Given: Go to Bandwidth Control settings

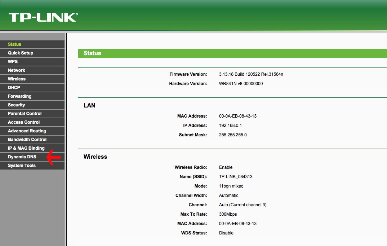Looking at the screenshot, I should [27, 140].
